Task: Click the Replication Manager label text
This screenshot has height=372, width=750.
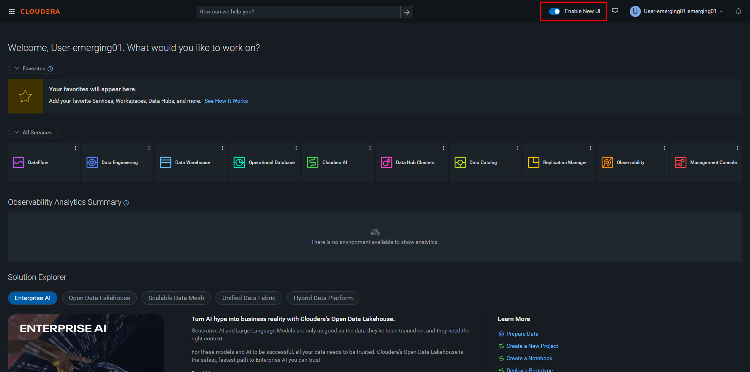Action: 565,162
